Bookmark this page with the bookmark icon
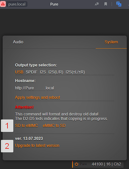This screenshot has width=129, height=169. click(x=105, y=4)
